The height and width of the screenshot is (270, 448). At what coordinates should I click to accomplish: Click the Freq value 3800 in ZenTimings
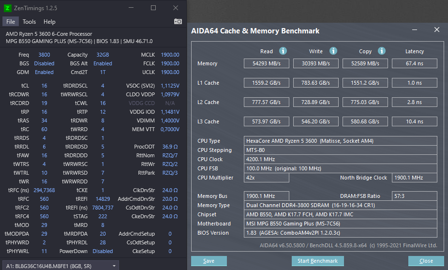pos(44,55)
